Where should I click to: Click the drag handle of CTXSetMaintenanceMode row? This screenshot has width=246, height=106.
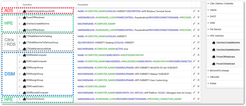tap(20, 49)
